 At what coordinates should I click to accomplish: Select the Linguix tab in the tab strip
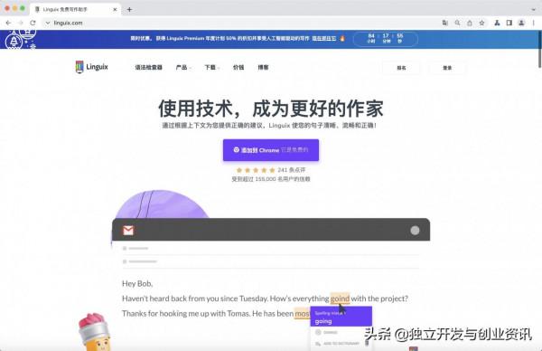coord(75,9)
